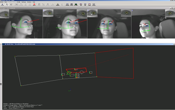
Task: Select the track toolbar button
Action: pyautogui.click(x=2, y=5)
